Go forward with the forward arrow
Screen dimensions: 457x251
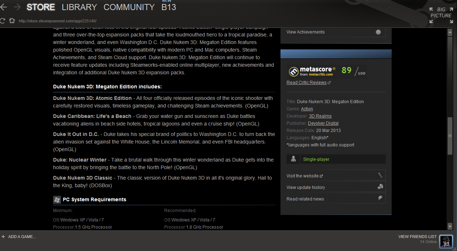pos(17,7)
